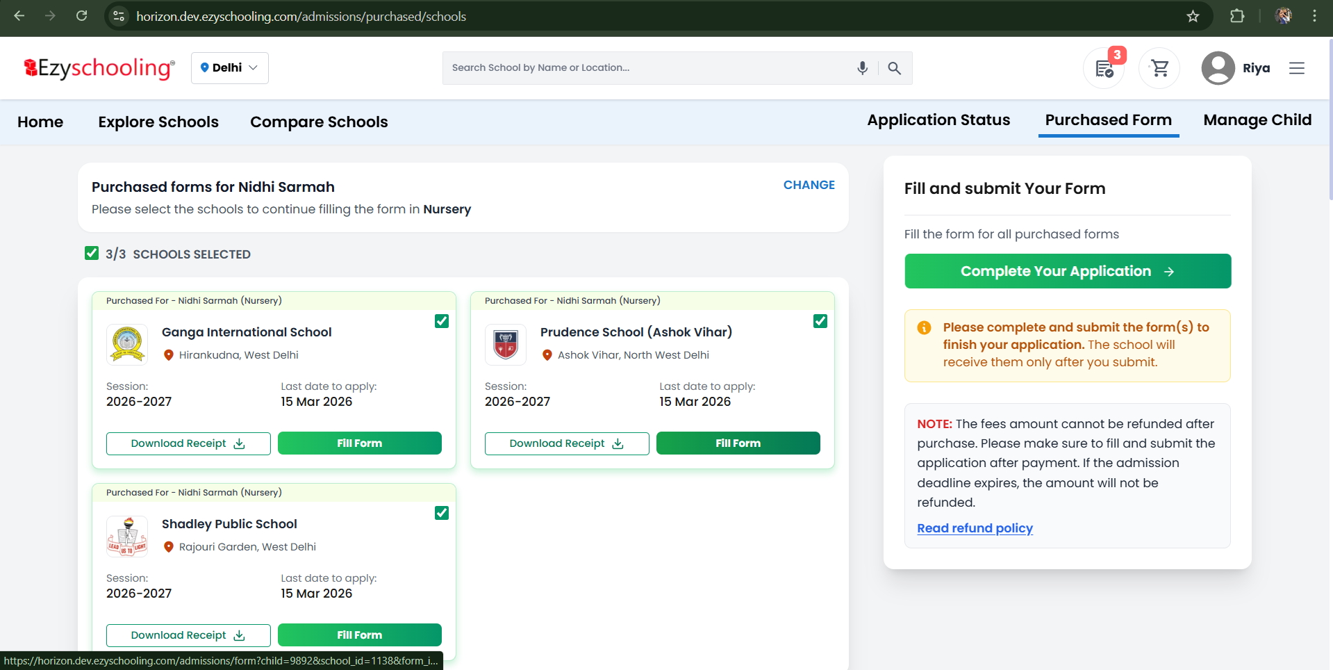Open Read refund policy link

[x=975, y=528]
